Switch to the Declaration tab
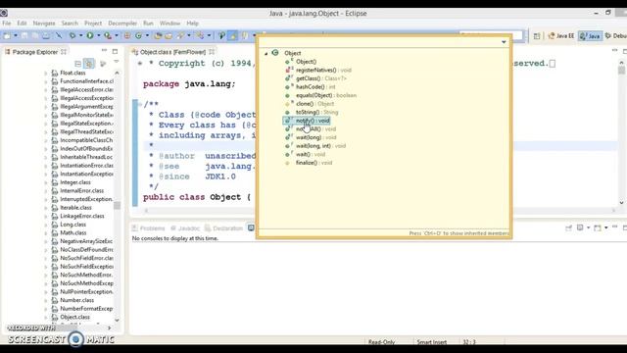The width and height of the screenshot is (627, 353). [224, 228]
